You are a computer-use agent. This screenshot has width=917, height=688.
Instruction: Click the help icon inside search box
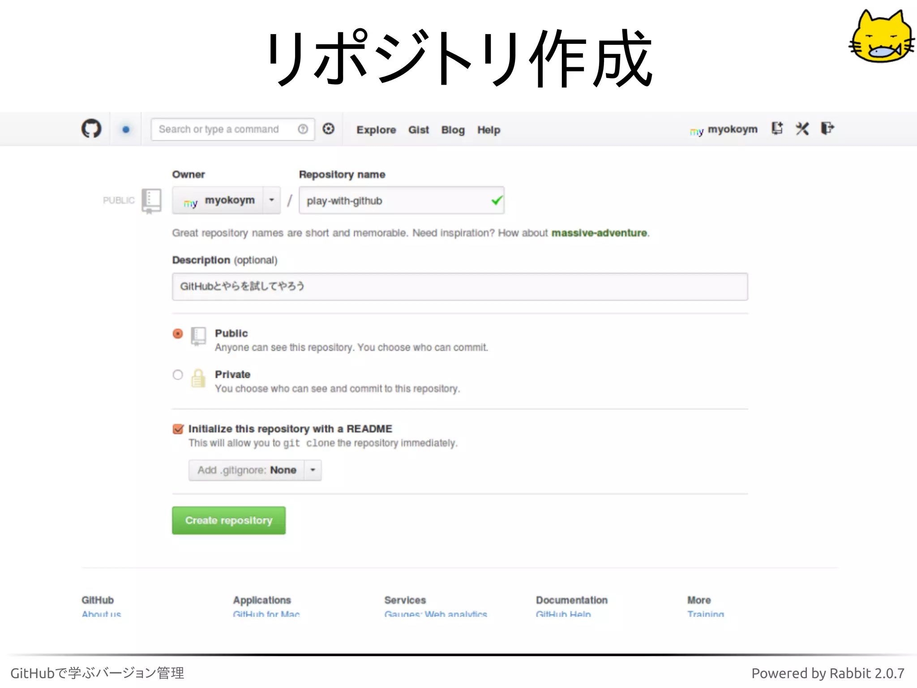coord(303,129)
